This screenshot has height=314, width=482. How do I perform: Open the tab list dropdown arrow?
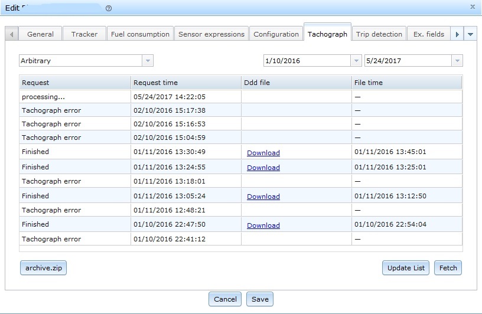(470, 34)
